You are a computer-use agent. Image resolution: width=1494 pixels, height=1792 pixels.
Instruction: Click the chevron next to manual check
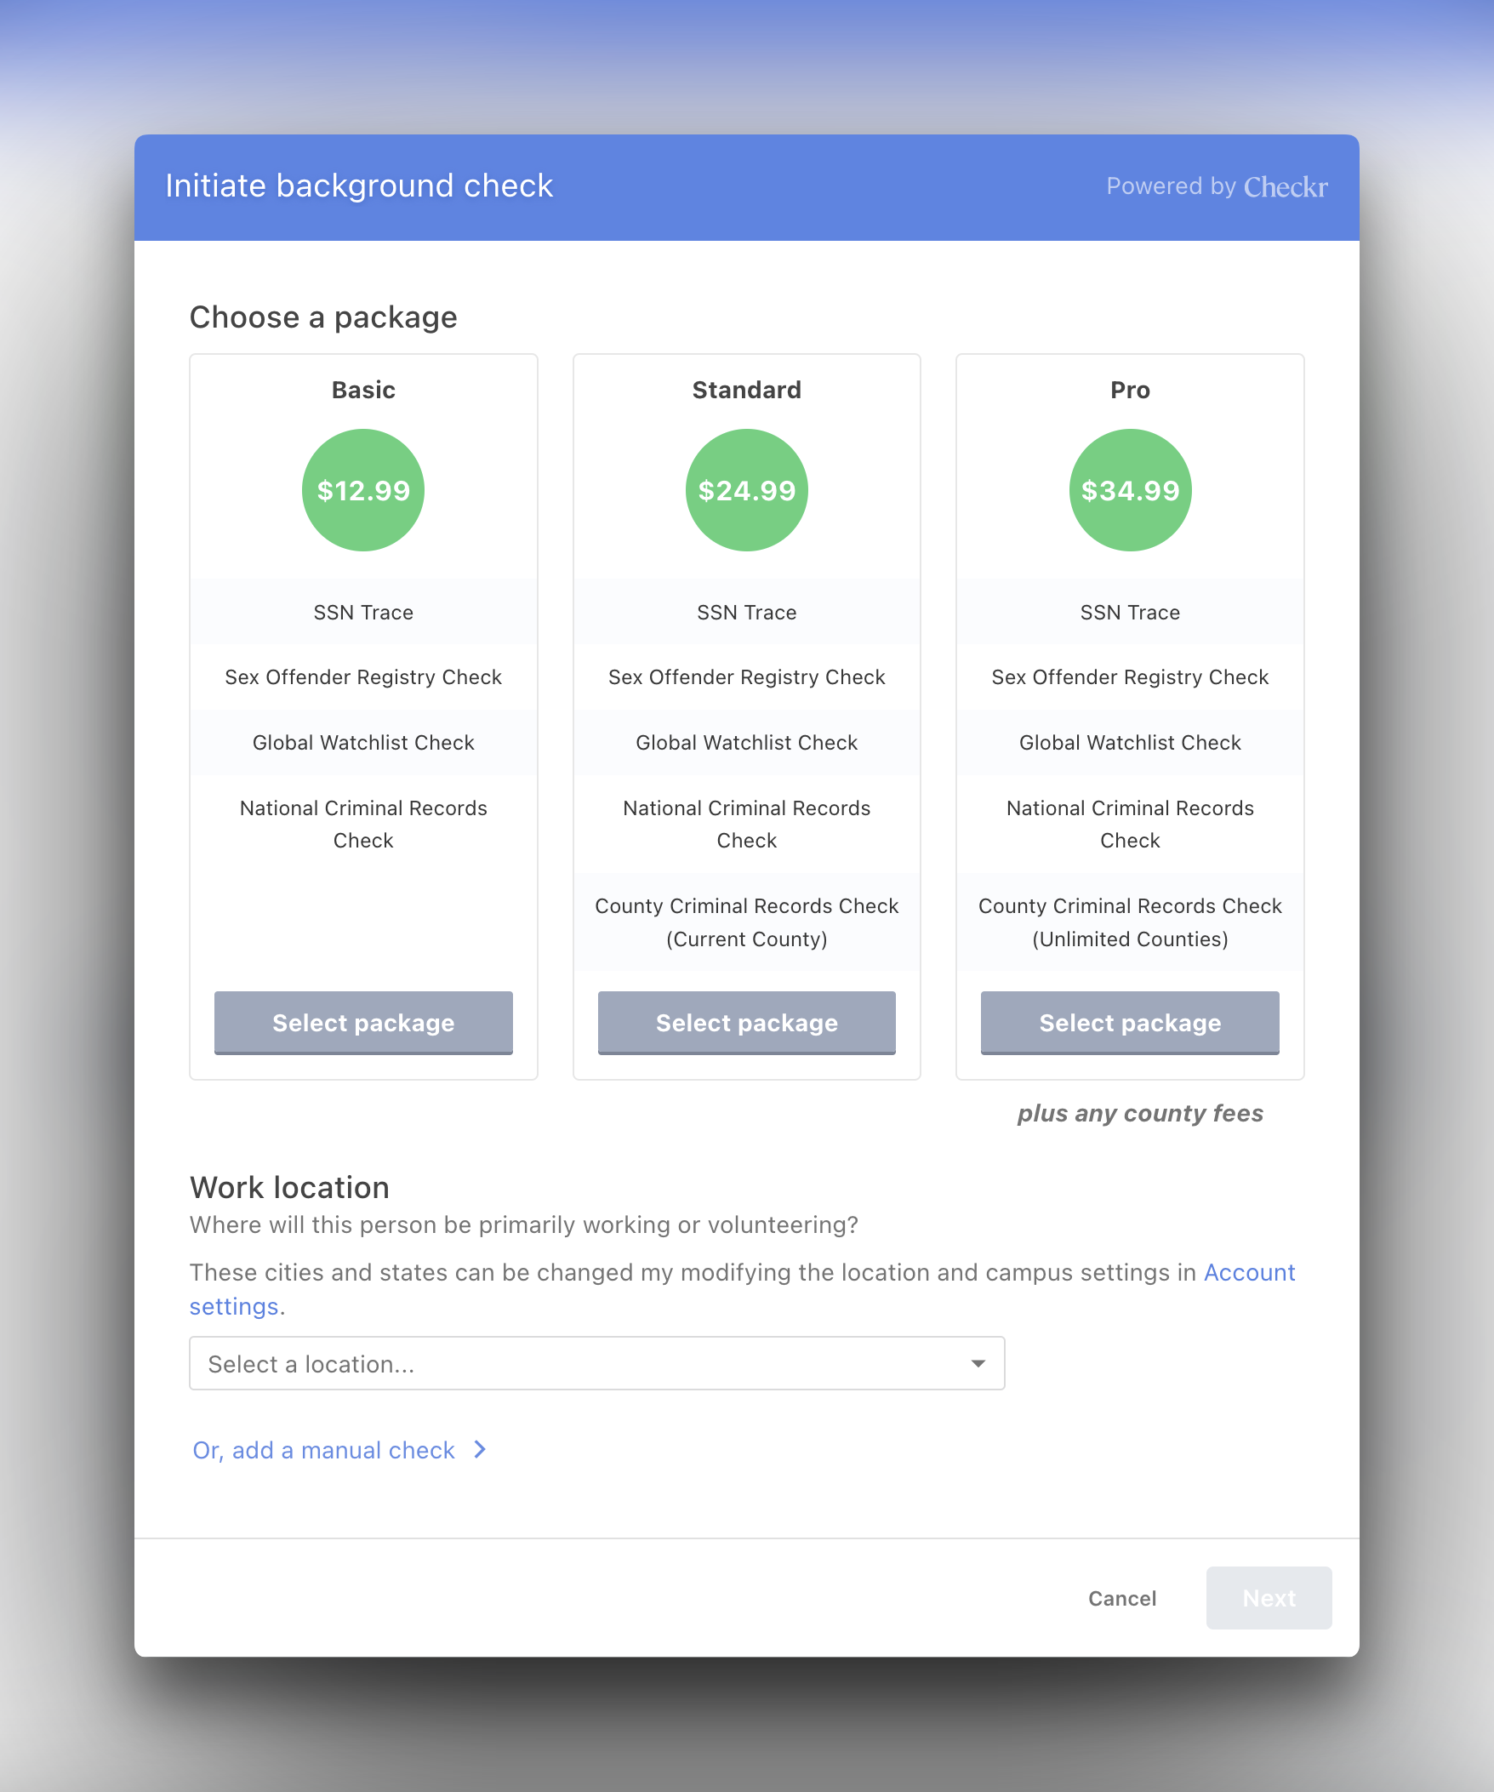coord(479,1449)
